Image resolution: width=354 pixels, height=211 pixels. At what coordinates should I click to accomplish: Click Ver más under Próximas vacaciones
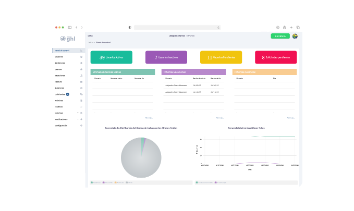point(220,118)
